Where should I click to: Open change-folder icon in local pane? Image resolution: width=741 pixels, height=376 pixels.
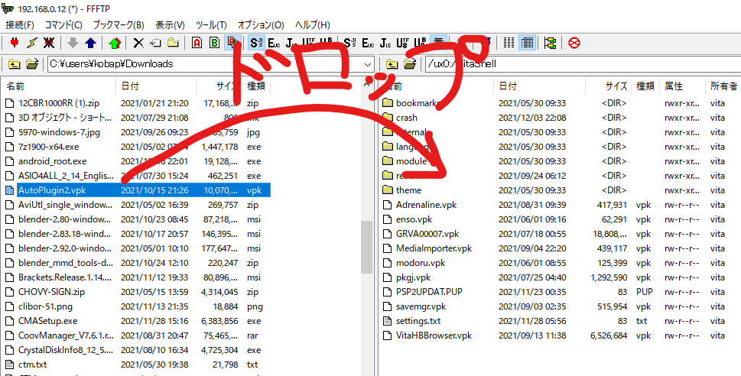[31, 63]
